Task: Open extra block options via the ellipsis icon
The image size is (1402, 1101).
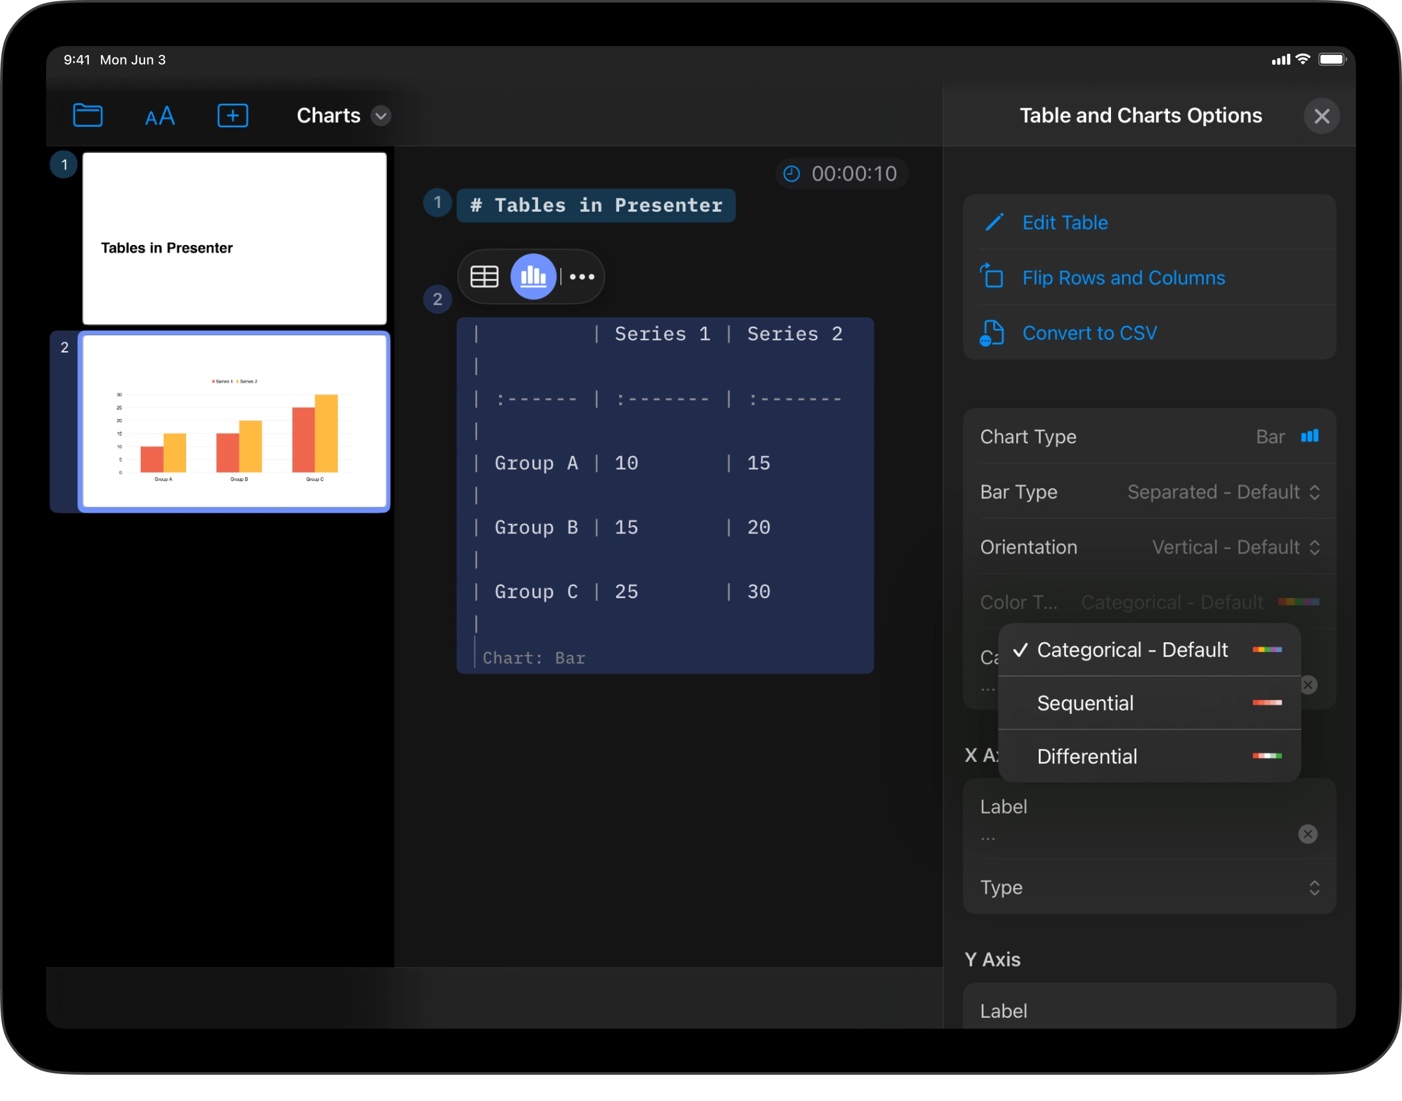Action: (582, 276)
